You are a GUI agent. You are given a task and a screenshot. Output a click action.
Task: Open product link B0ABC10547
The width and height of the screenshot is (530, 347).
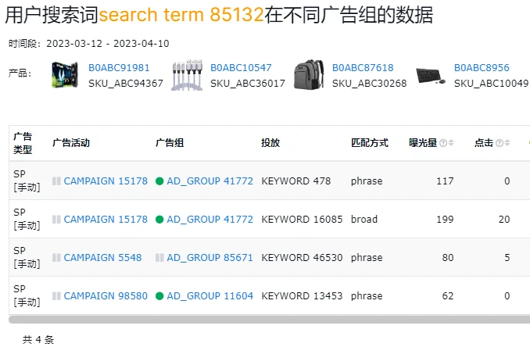tap(241, 68)
